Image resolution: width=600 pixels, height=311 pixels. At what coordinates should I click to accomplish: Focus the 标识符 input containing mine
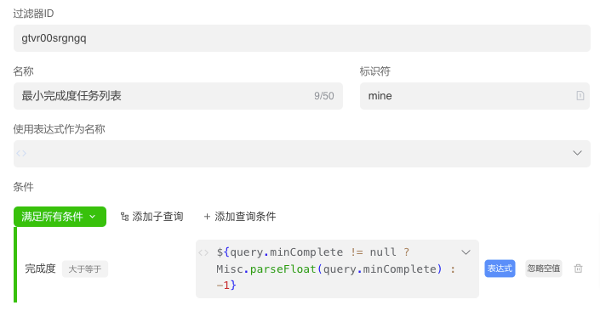[x=475, y=96]
